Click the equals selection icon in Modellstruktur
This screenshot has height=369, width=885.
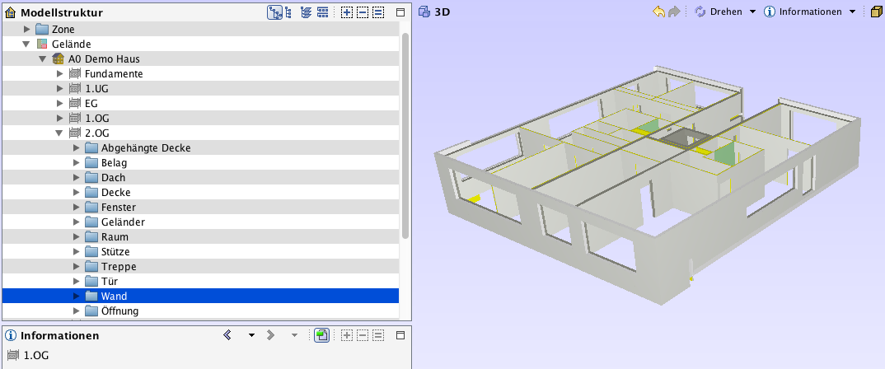point(378,12)
